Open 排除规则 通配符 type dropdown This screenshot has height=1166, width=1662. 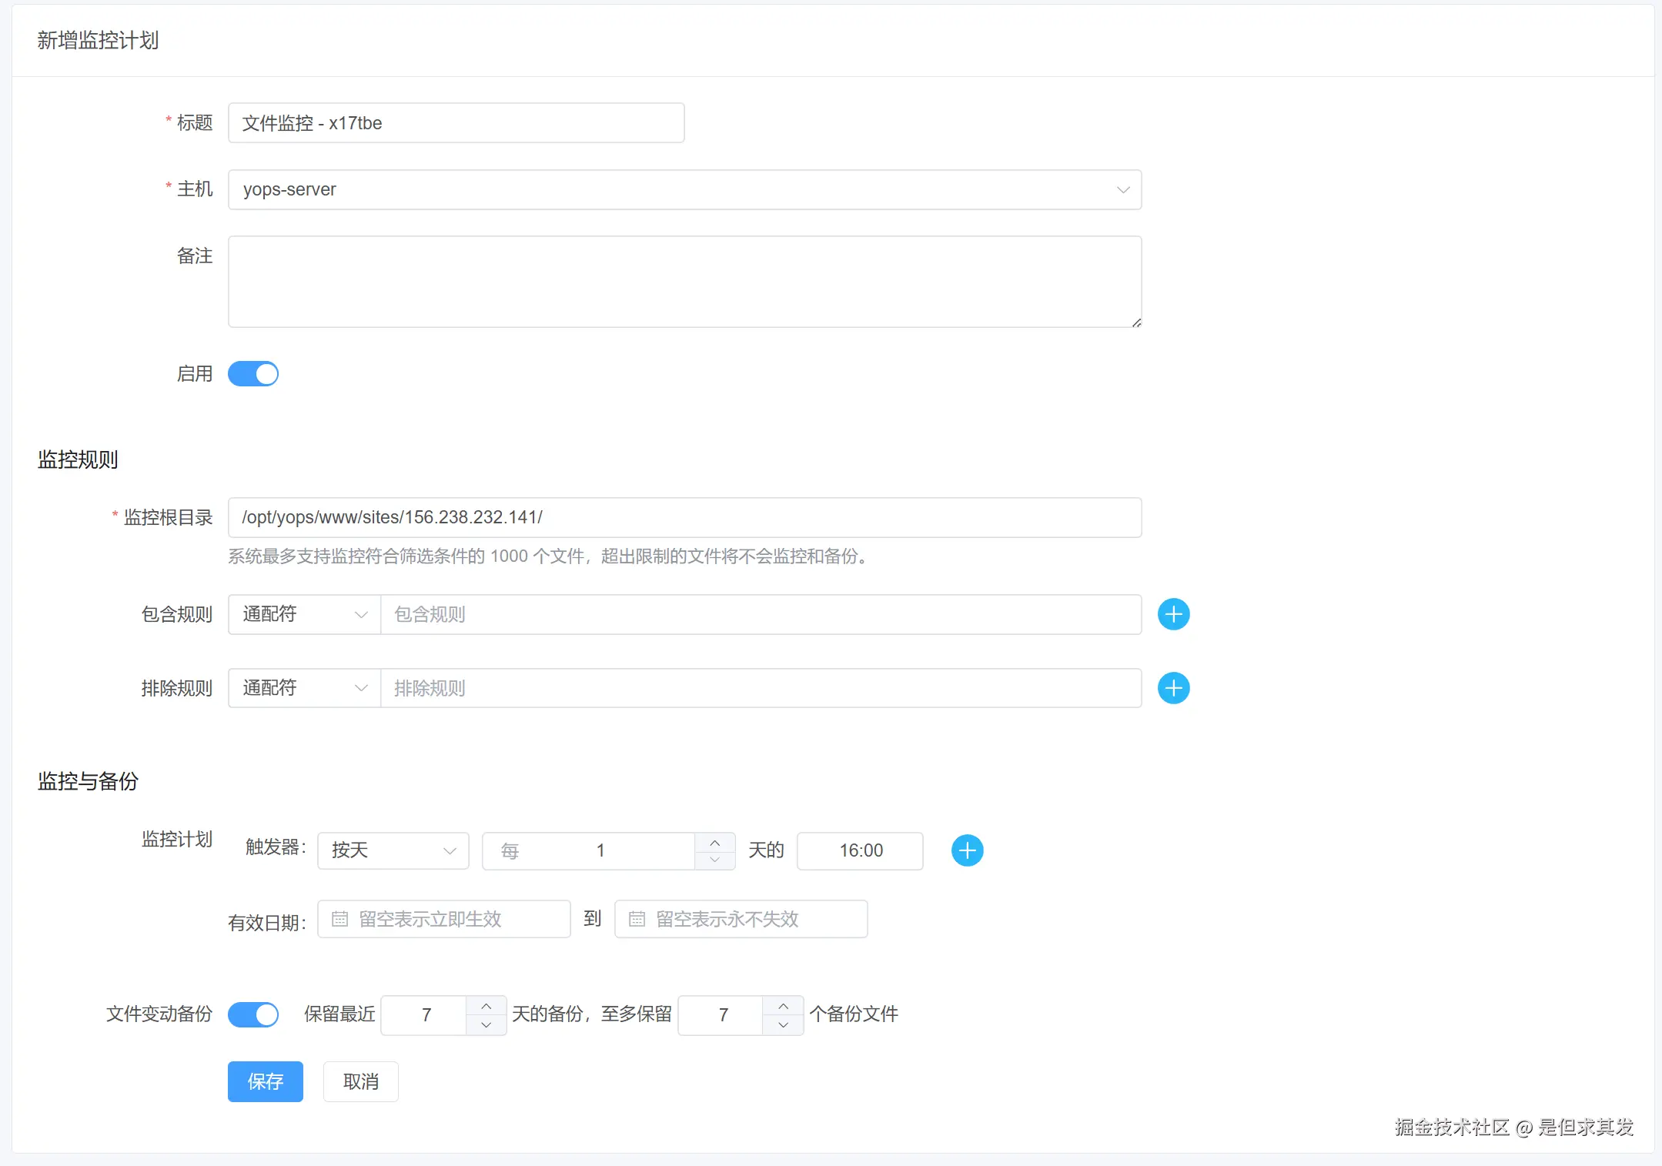(304, 688)
